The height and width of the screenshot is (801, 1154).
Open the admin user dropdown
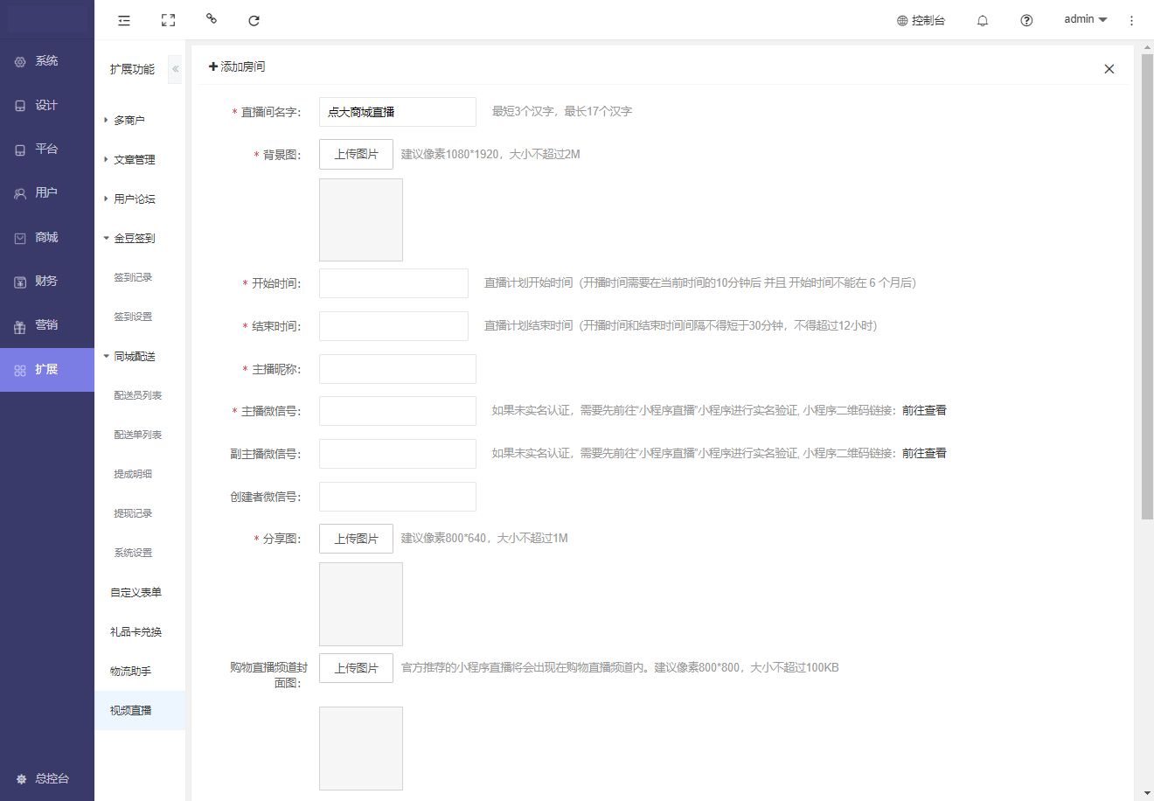tap(1085, 19)
